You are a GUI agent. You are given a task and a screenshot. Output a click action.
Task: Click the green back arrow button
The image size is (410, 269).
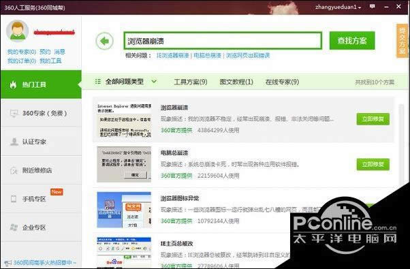pyautogui.click(x=104, y=41)
